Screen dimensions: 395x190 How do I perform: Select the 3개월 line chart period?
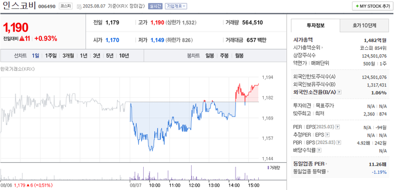click(68, 56)
